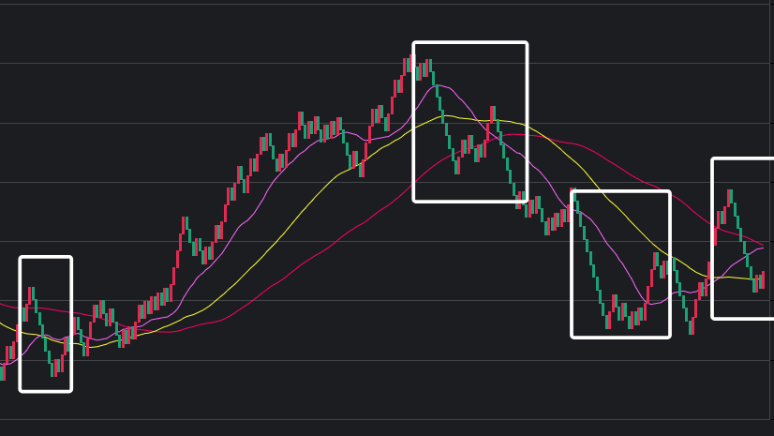
Task: Click the leftmost candle on the chart
Action: [x=2, y=371]
